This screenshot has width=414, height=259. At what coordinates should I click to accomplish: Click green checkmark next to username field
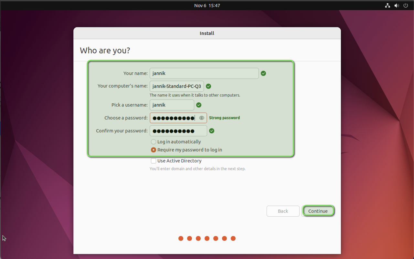click(199, 105)
